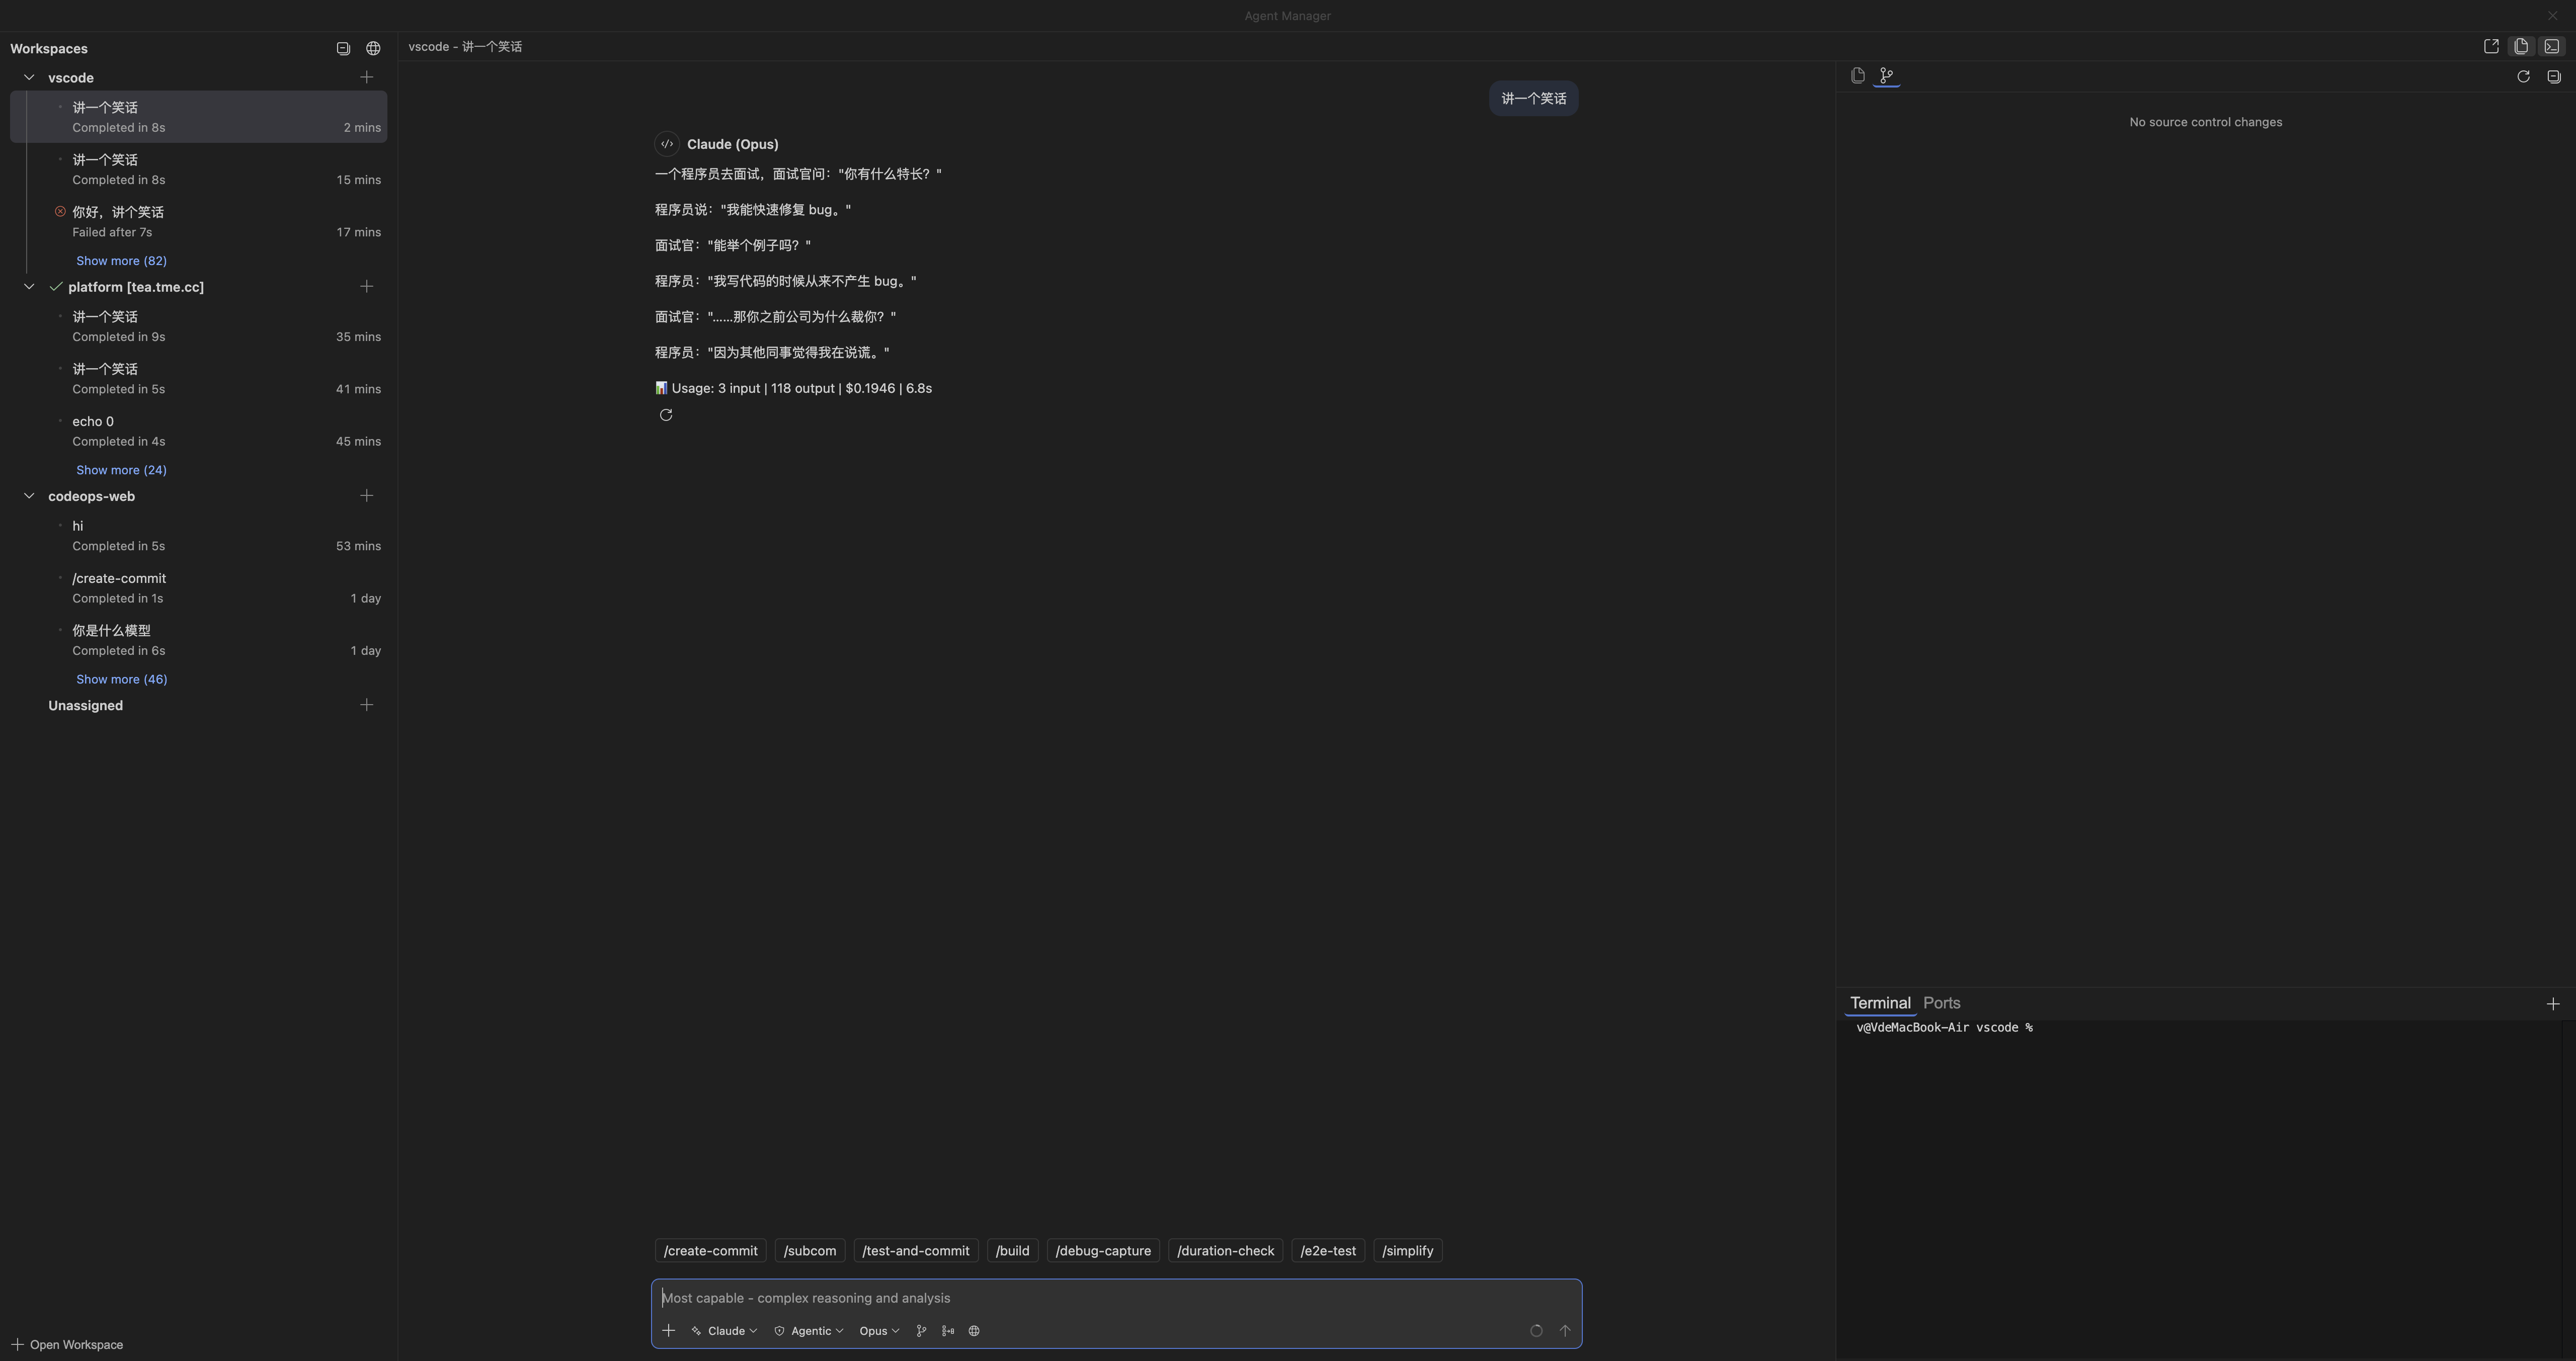Open the workspace globe icon in Workspaces header
This screenshot has width=2576, height=1361.
point(372,48)
